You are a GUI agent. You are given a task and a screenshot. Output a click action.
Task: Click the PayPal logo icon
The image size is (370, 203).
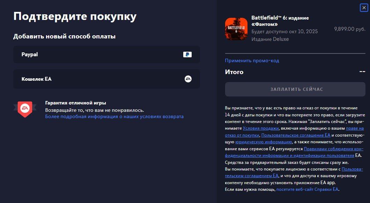point(187,55)
